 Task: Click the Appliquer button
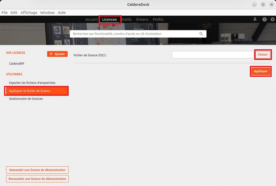[x=261, y=71]
